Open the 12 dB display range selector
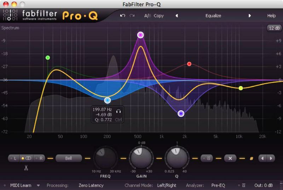 [x=274, y=28]
